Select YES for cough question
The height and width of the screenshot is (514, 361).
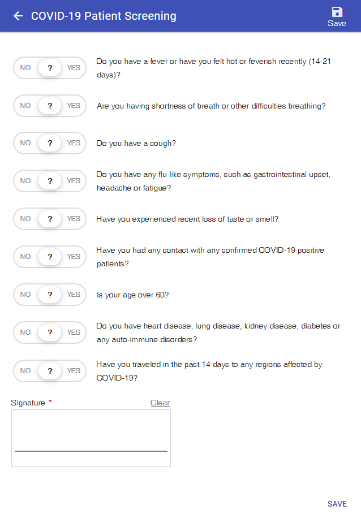[74, 143]
